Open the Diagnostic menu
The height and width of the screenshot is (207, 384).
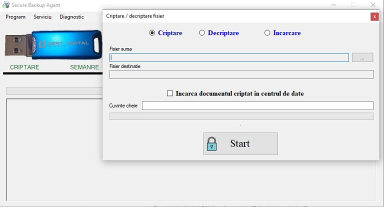(x=71, y=17)
